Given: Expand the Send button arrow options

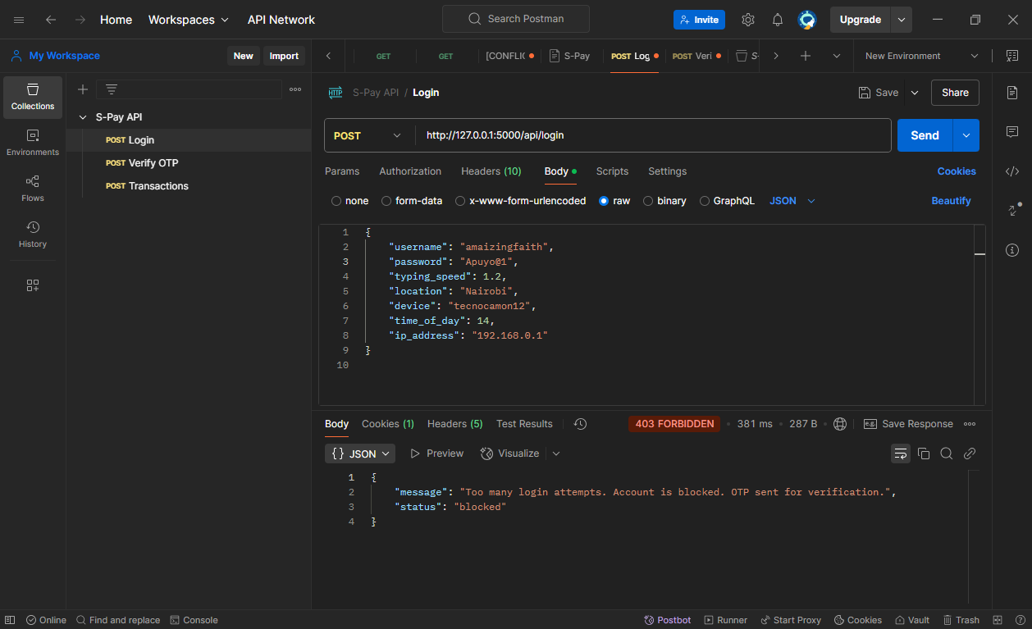Looking at the screenshot, I should point(966,135).
